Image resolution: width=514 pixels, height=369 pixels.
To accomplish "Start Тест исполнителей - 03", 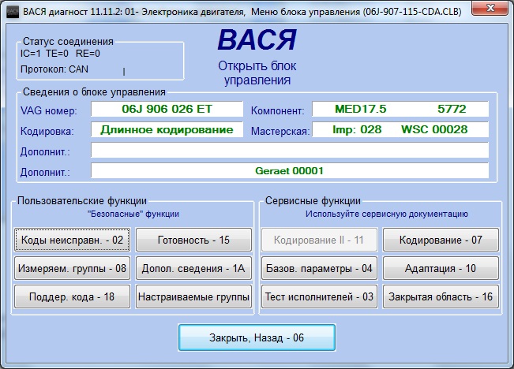I will click(318, 296).
